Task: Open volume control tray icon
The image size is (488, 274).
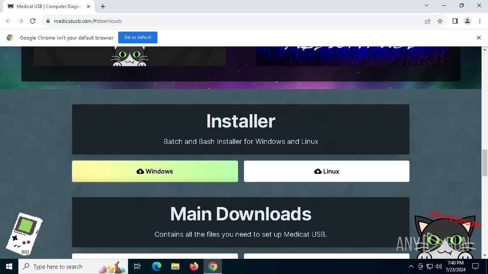Action: (x=439, y=266)
